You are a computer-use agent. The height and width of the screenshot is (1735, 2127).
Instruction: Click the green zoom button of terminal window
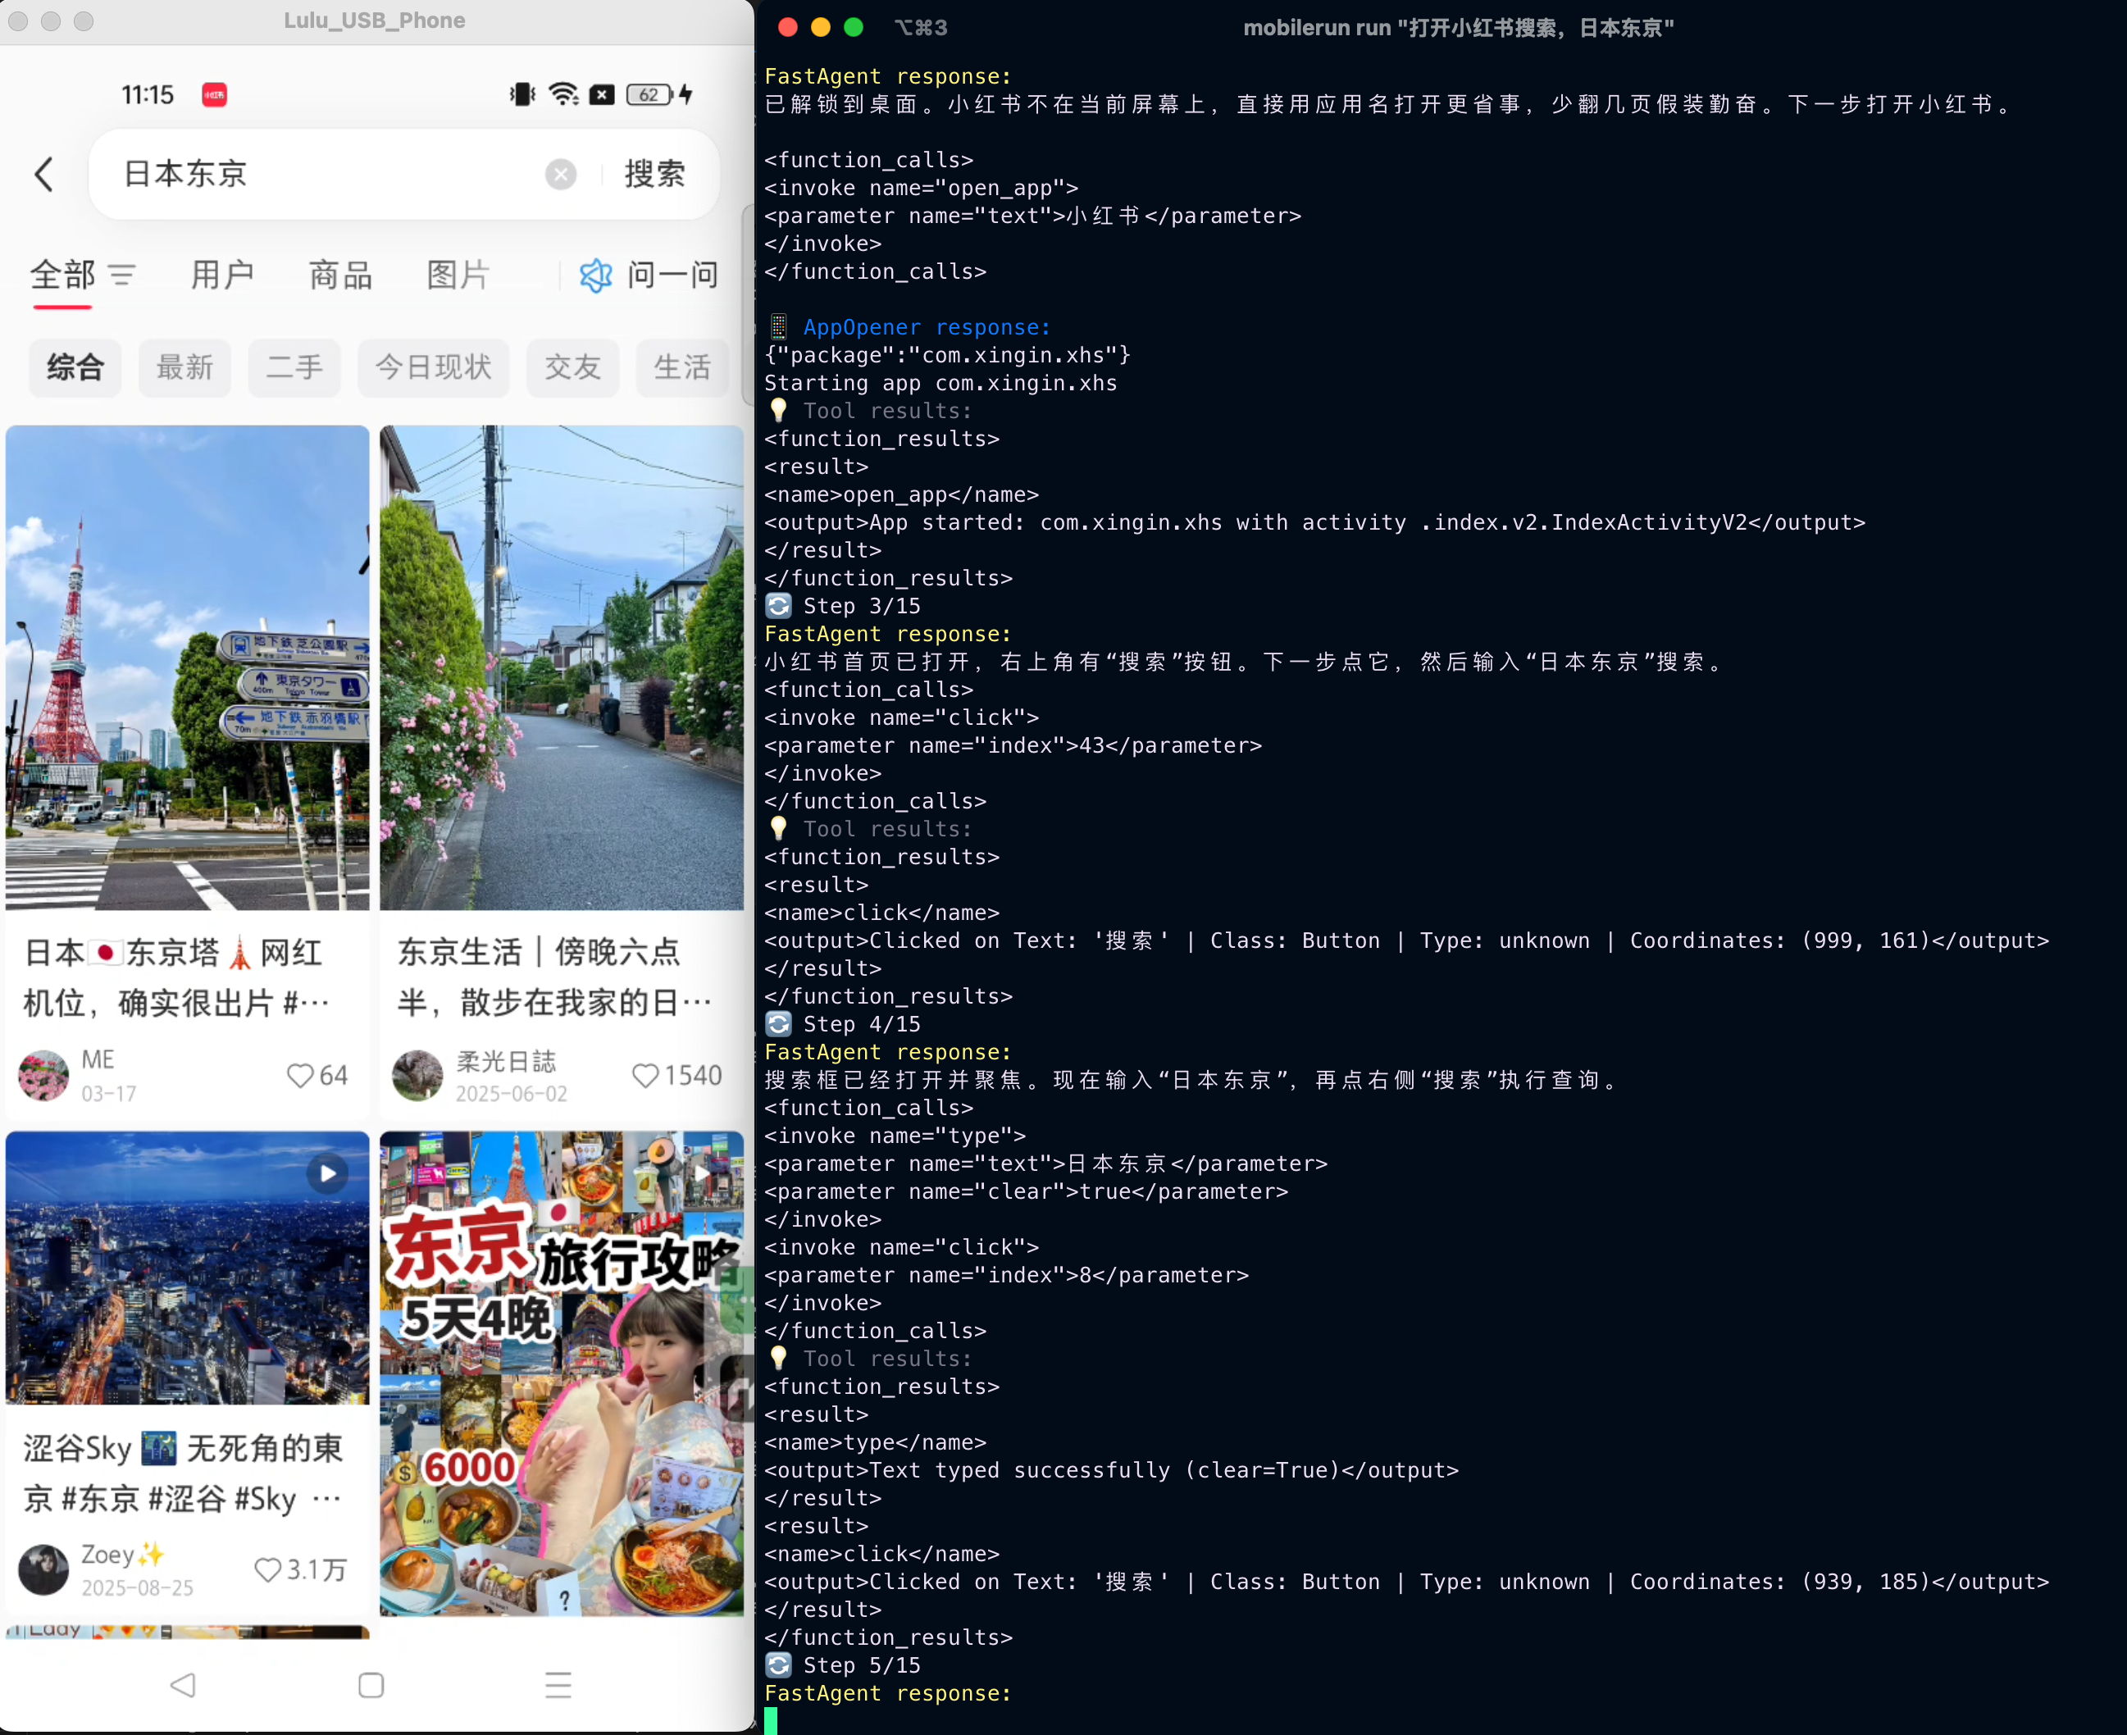coord(854,27)
